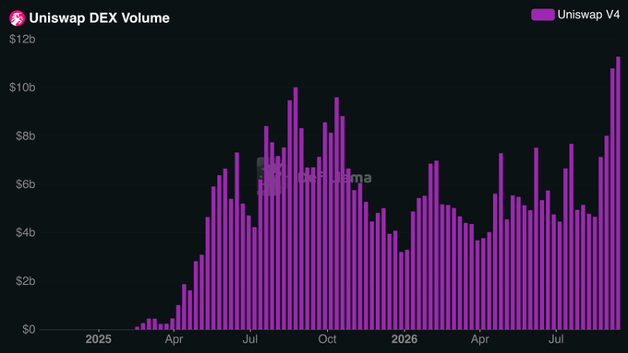Click the $2b y-axis label
628x353 pixels.
(25, 281)
